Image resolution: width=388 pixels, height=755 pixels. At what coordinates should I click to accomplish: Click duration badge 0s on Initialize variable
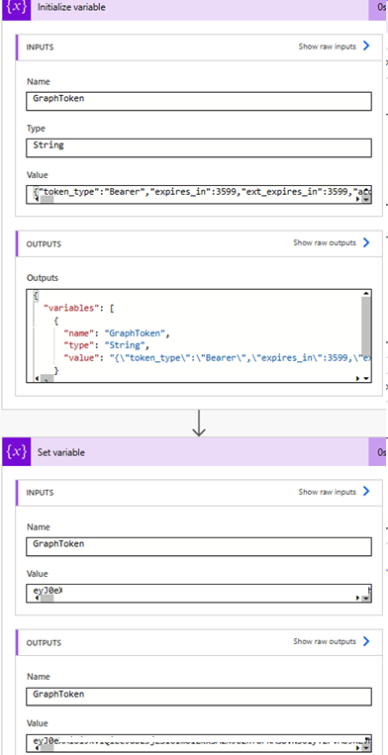pos(378,8)
